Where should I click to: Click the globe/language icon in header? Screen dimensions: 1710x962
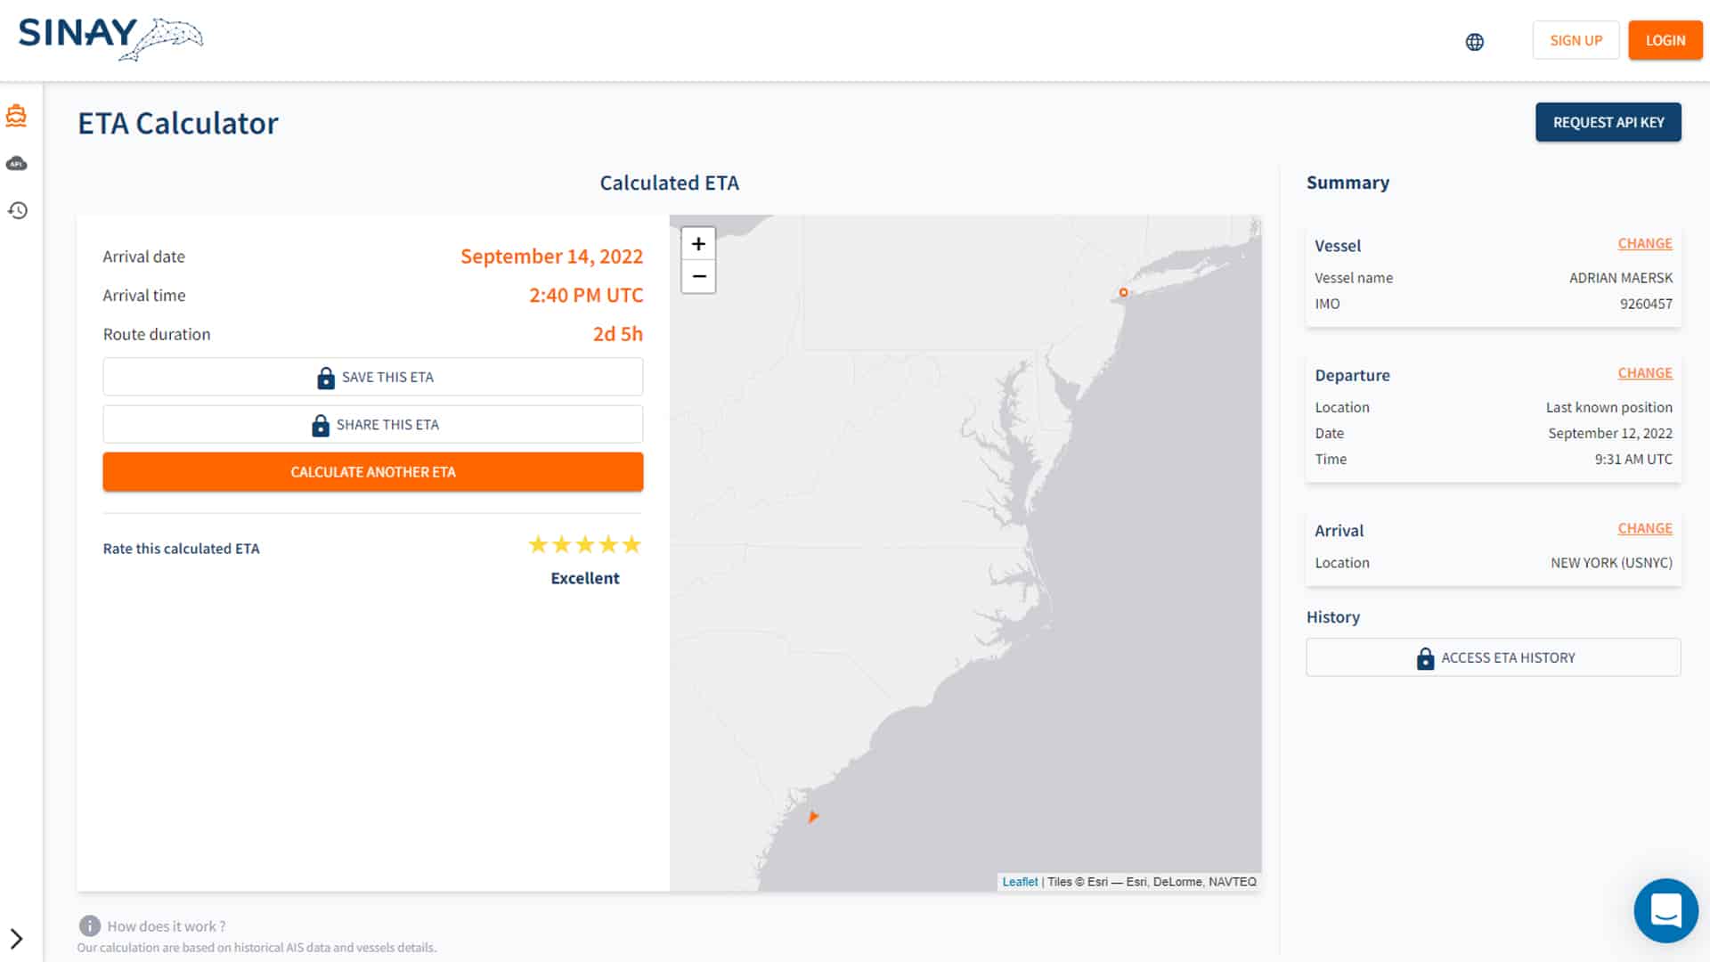click(1475, 41)
